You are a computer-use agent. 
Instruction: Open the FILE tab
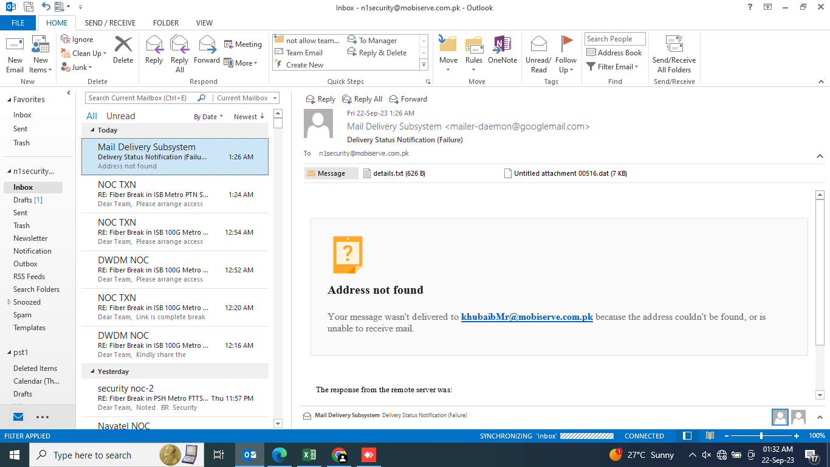18,23
